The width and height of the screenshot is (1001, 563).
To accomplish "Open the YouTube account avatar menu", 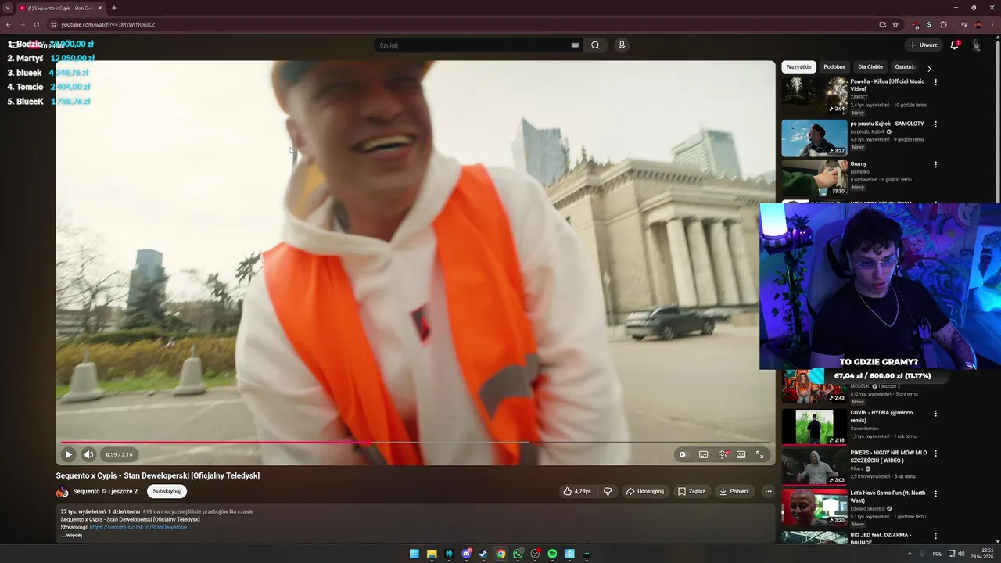I will click(976, 45).
